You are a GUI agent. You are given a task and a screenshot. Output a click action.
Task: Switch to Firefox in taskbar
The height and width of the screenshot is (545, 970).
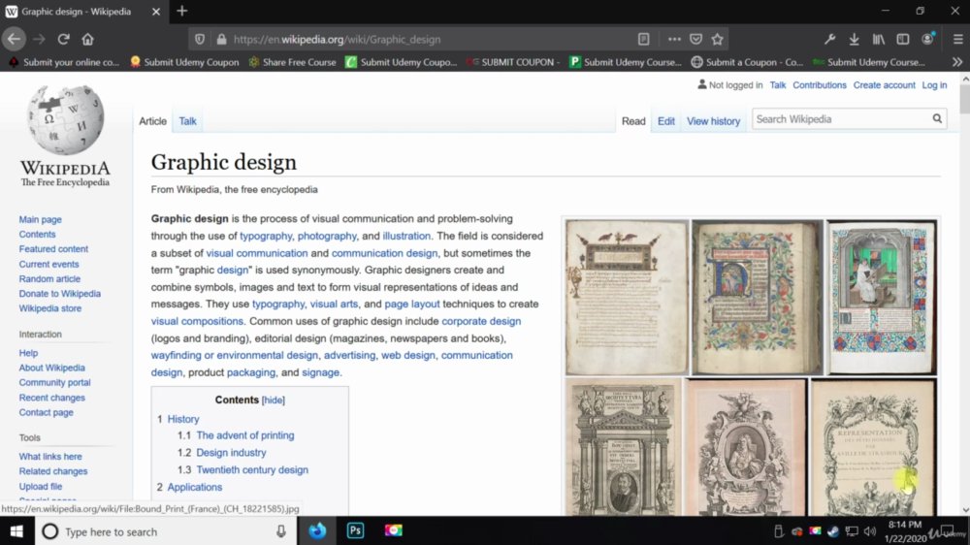click(317, 530)
